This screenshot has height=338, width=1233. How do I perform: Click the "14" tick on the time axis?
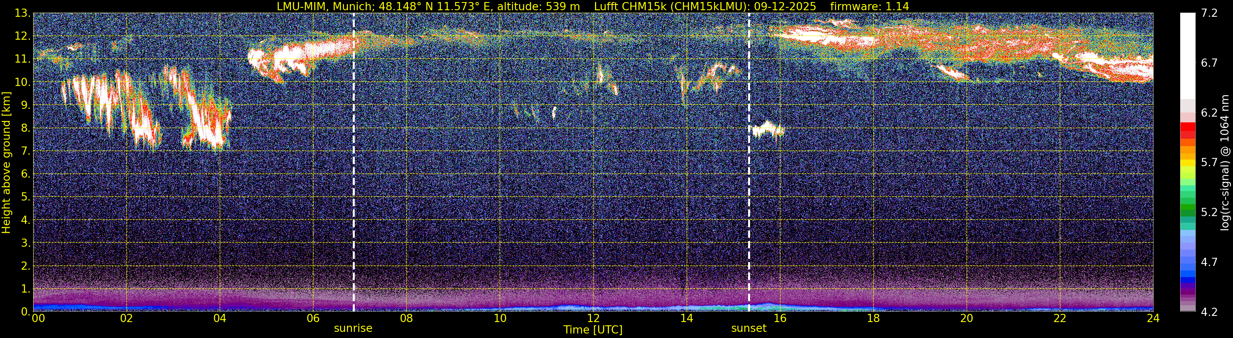(686, 319)
